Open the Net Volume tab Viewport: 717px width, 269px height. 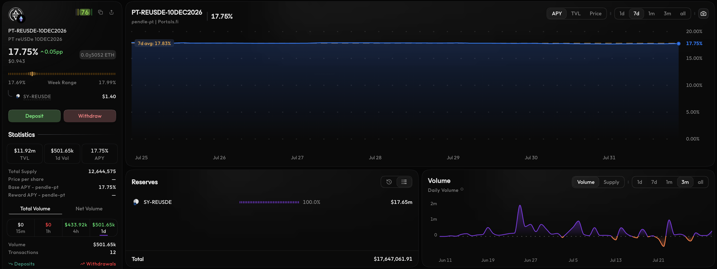point(89,208)
